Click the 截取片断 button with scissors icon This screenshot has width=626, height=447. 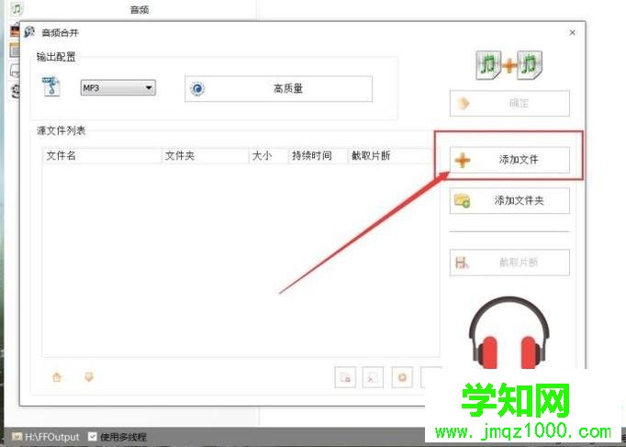click(x=509, y=263)
